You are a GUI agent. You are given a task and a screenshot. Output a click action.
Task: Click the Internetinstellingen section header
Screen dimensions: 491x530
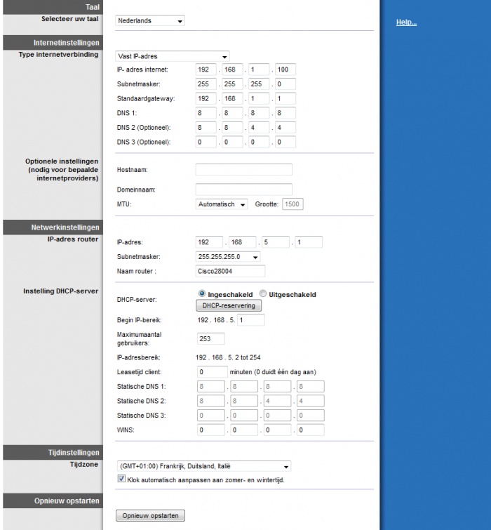tap(53, 43)
